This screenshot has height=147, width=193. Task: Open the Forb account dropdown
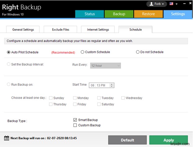156,4
